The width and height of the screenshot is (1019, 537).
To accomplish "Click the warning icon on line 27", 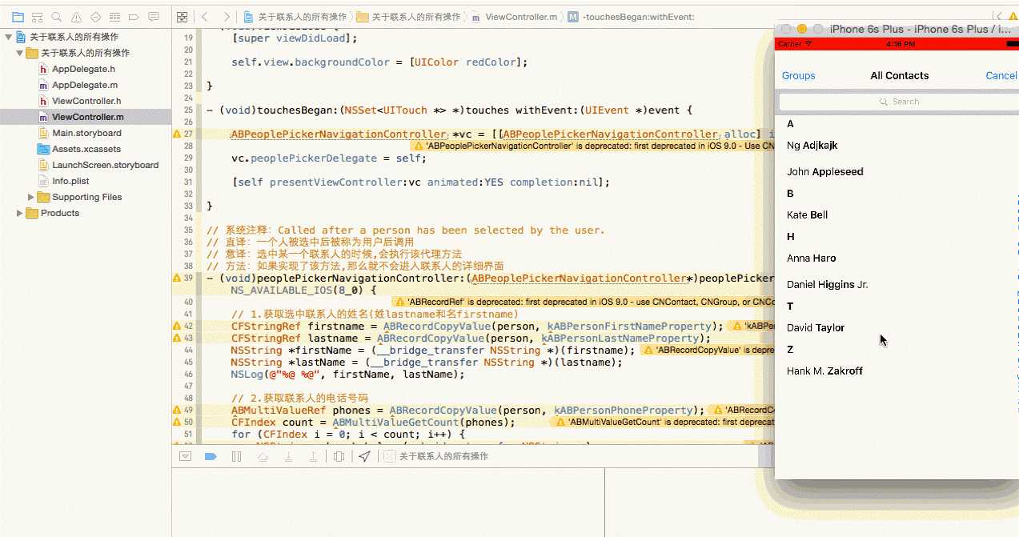I will (177, 134).
